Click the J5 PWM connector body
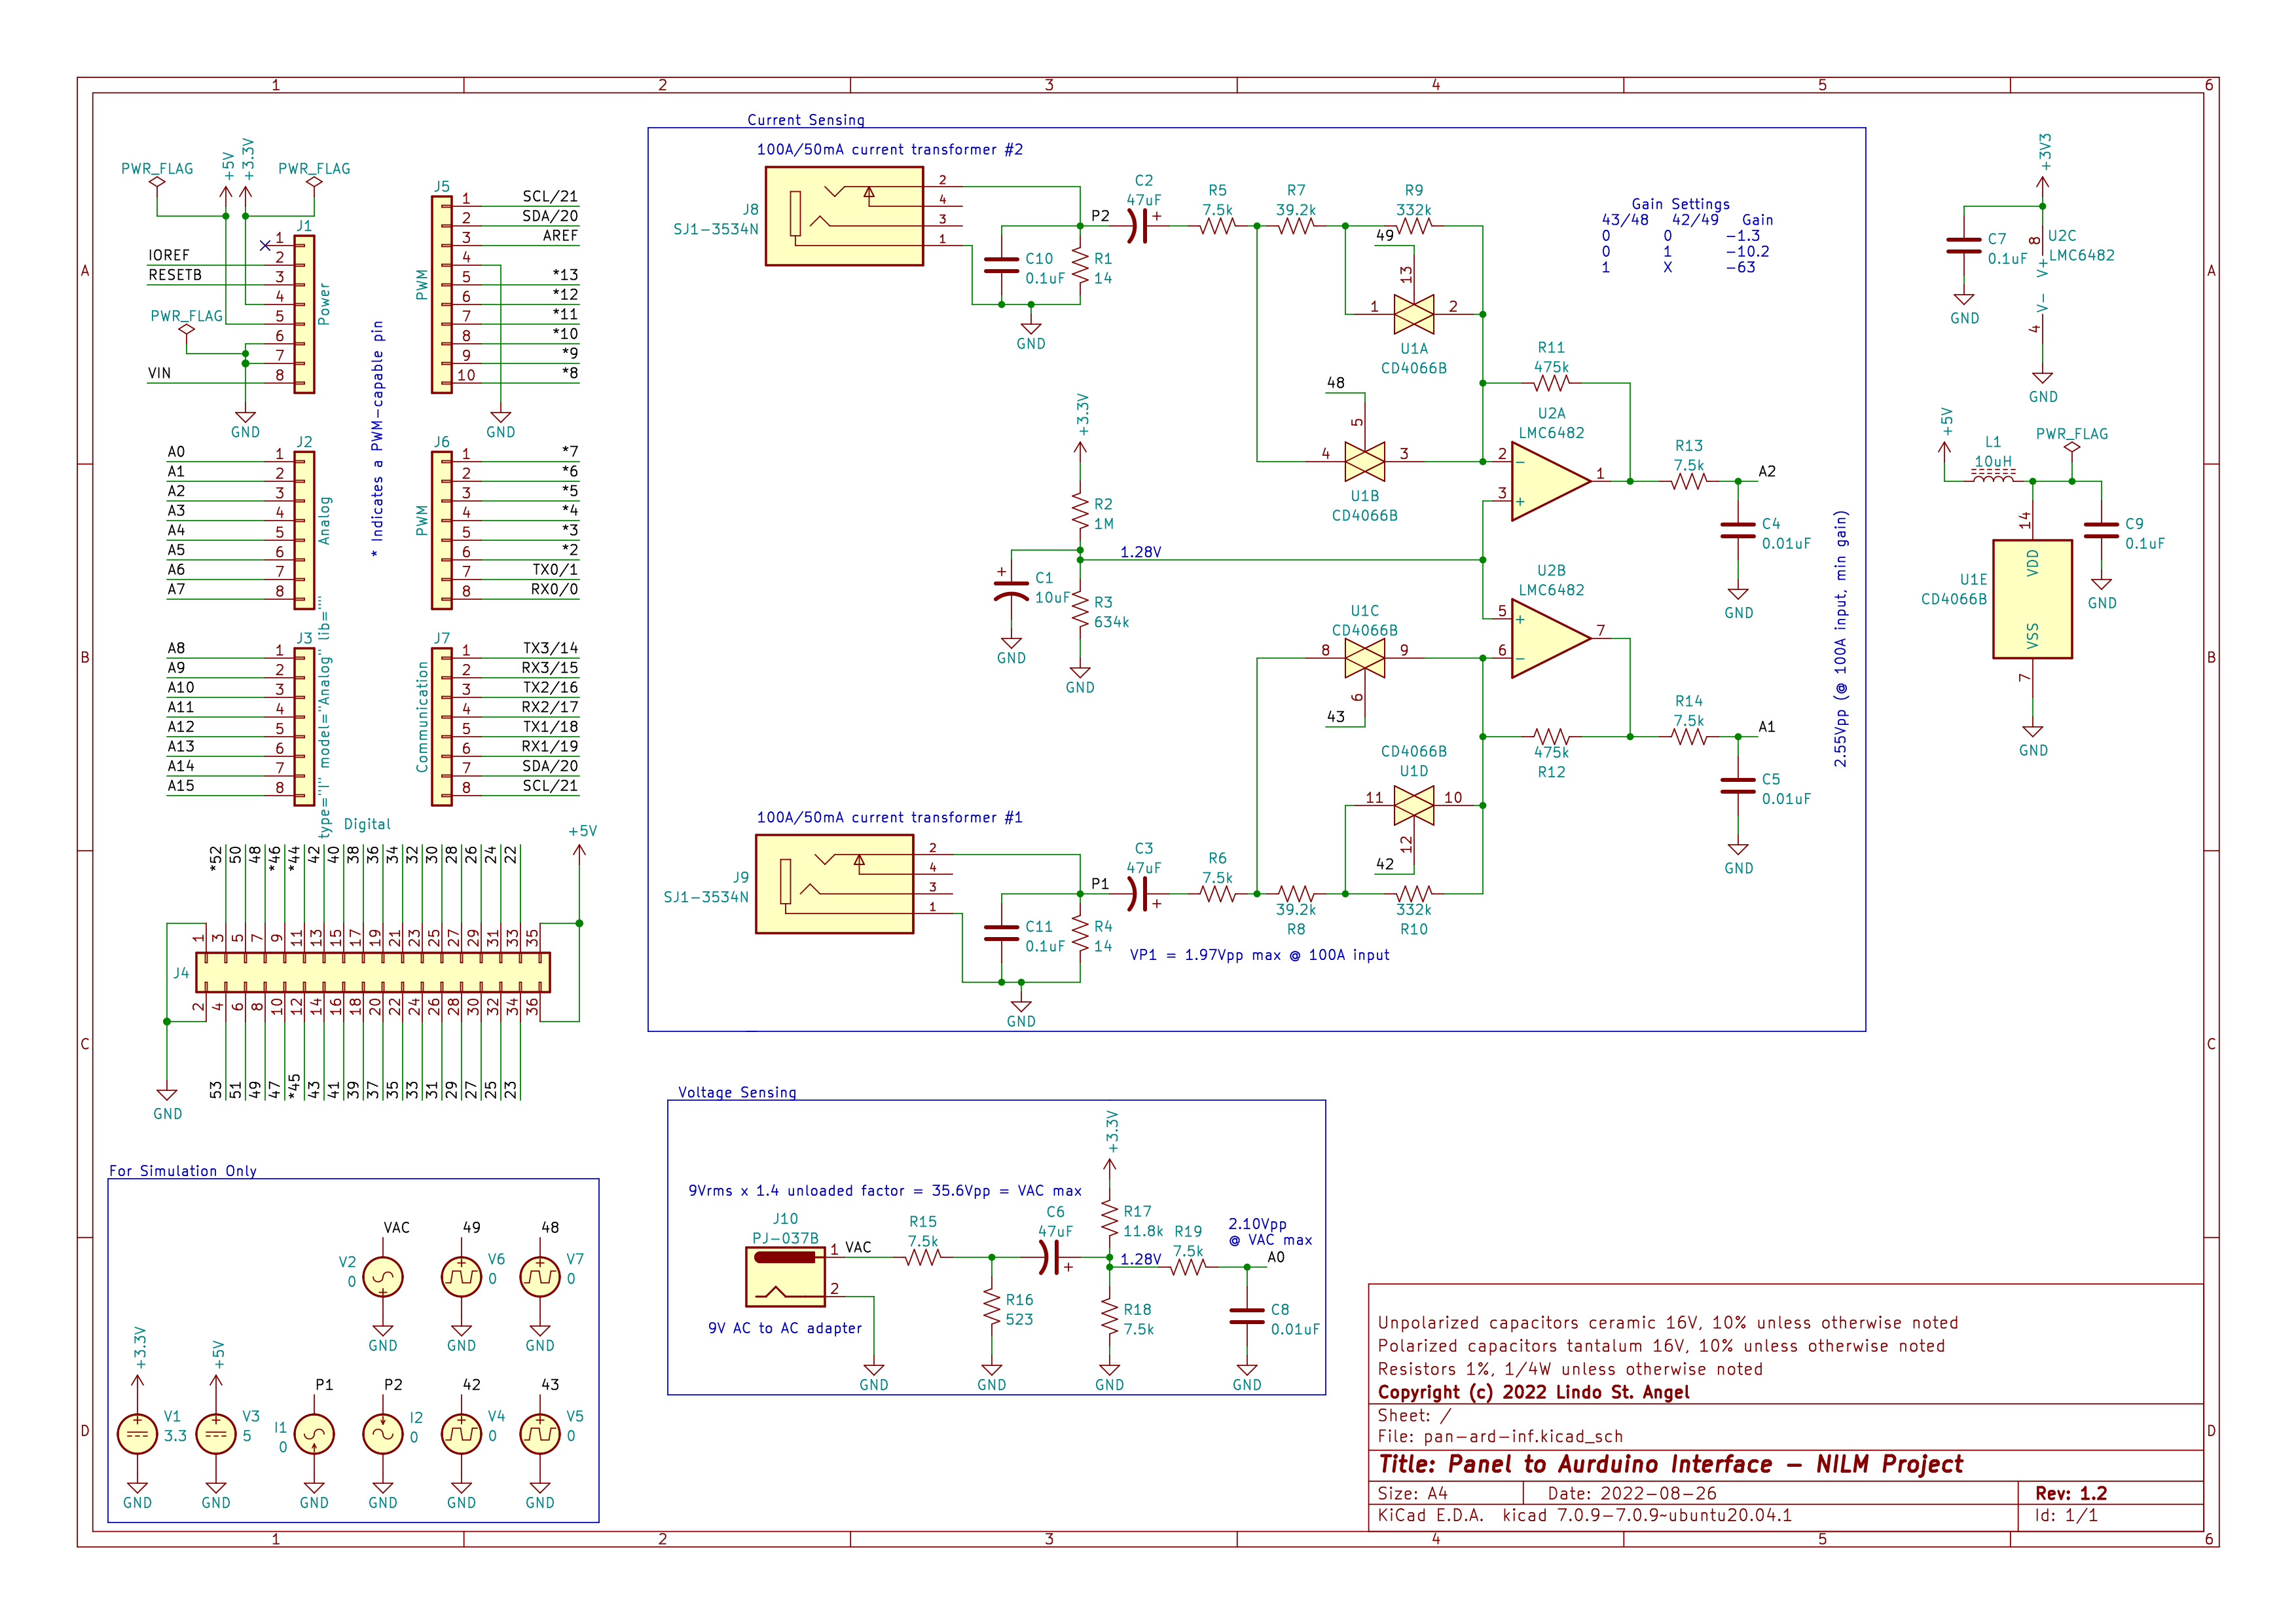The width and height of the screenshot is (2296, 1624). pyautogui.click(x=442, y=295)
